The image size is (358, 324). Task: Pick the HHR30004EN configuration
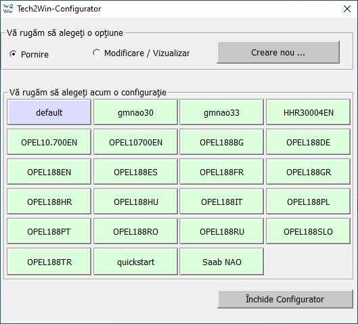point(308,112)
